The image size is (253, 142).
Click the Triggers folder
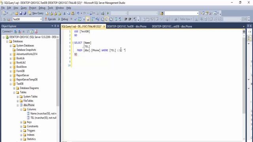pos(31,131)
